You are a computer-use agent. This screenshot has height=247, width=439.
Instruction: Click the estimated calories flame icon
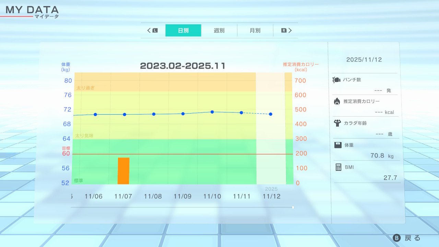coord(337,101)
